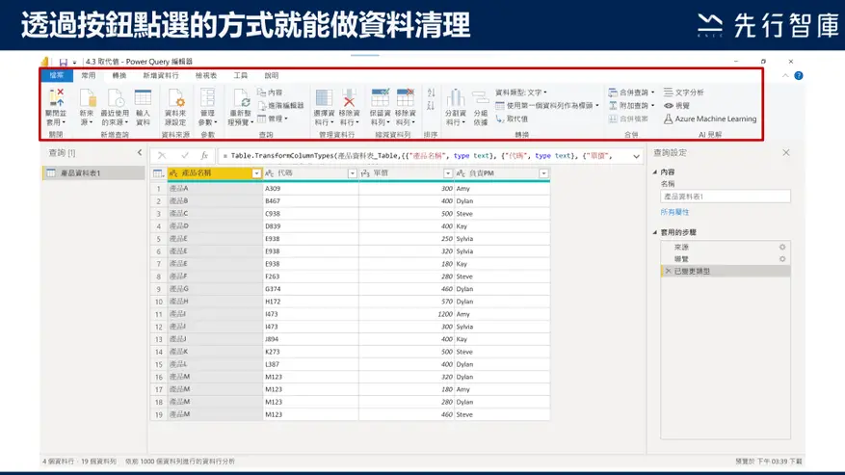This screenshot has width=845, height=475.
Task: Click Split Column (分割資料行) icon
Action: [456, 97]
